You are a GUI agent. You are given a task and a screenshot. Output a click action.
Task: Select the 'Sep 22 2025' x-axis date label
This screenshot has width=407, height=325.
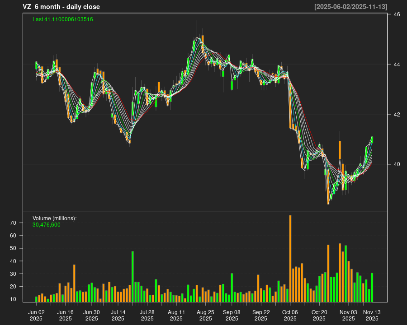click(261, 315)
